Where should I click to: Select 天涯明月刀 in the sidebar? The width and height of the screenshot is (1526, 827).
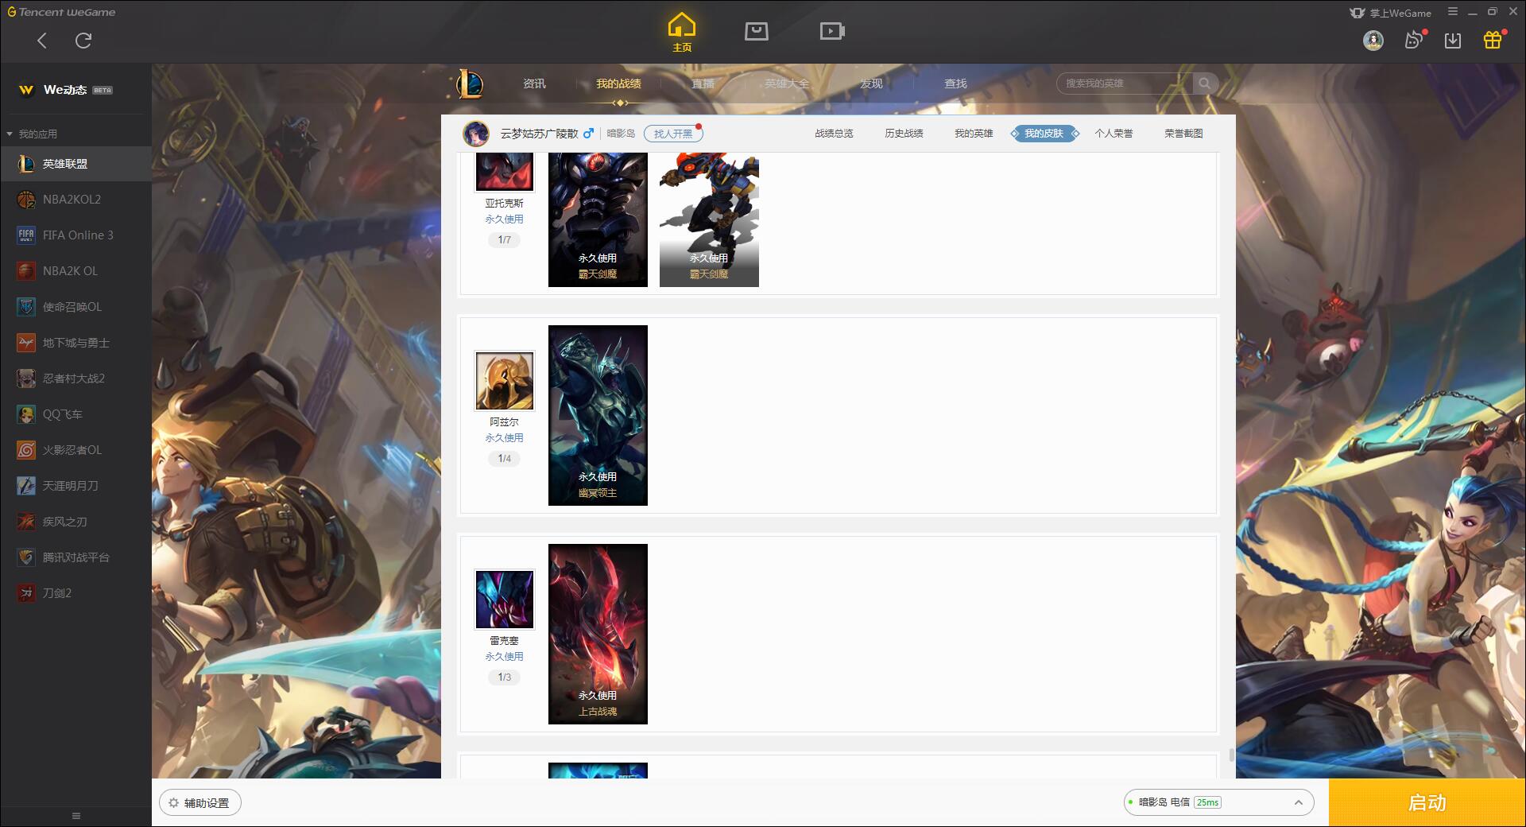click(76, 486)
